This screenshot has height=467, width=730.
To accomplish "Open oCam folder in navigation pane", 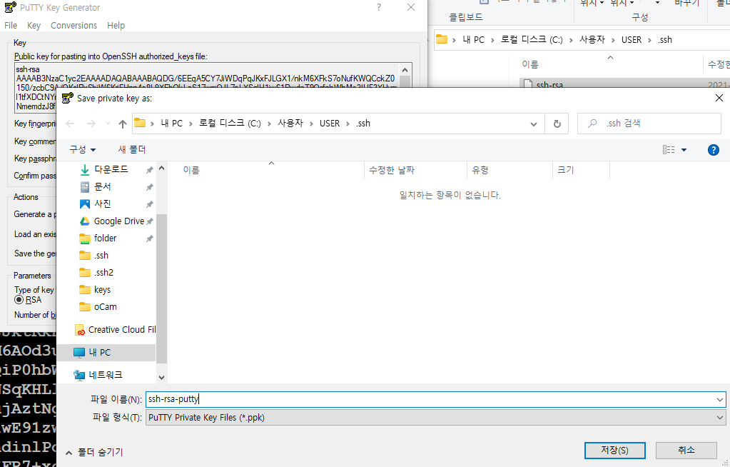I will tap(105, 306).
